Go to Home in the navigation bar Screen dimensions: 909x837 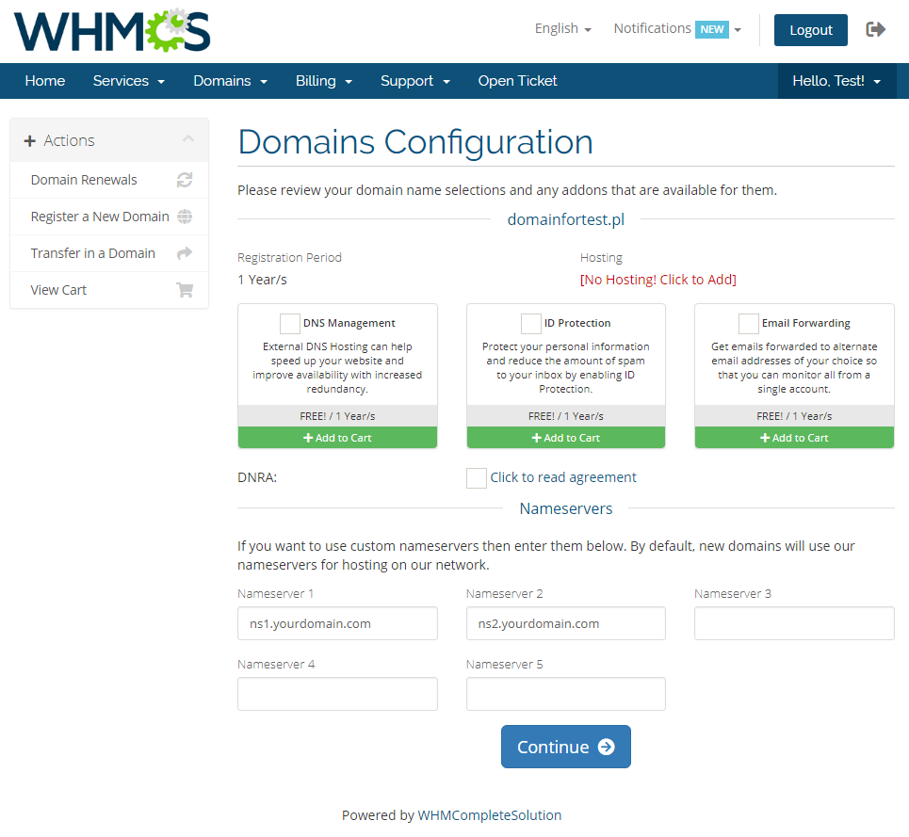click(45, 81)
